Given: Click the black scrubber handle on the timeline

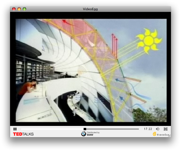Looking at the screenshot, I should [x=85, y=129].
